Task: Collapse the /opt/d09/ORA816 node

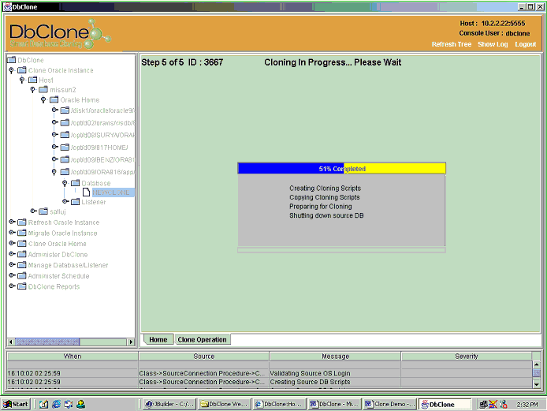Action: point(54,171)
